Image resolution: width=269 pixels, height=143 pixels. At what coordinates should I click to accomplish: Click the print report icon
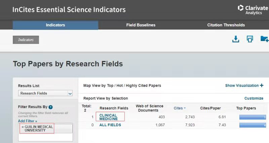250,39
